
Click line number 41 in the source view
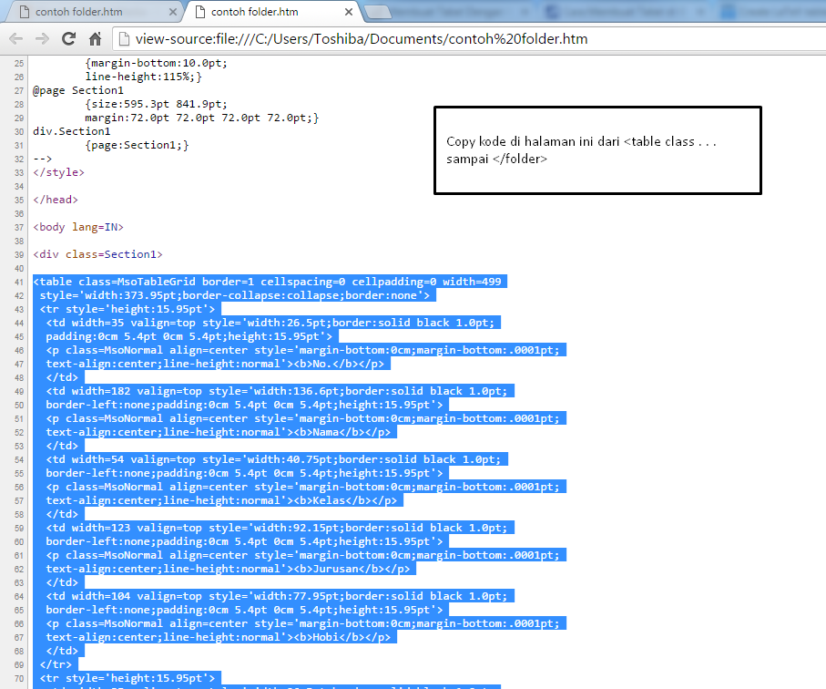(x=18, y=282)
